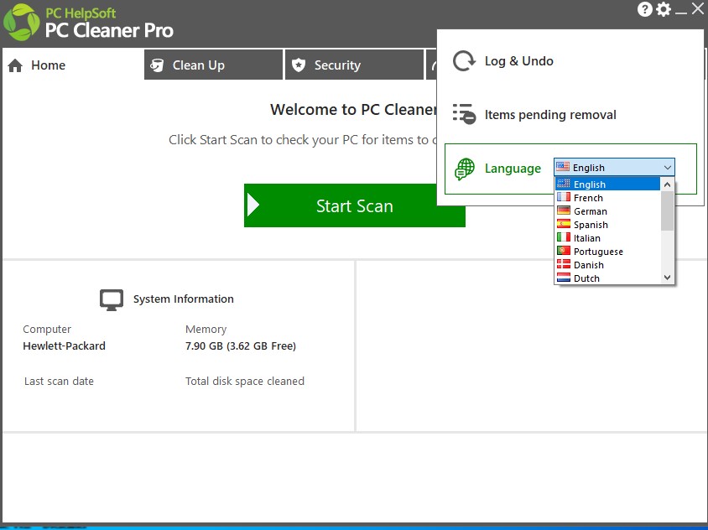The height and width of the screenshot is (530, 708).
Task: Click the French flag icon
Action: pyautogui.click(x=564, y=197)
